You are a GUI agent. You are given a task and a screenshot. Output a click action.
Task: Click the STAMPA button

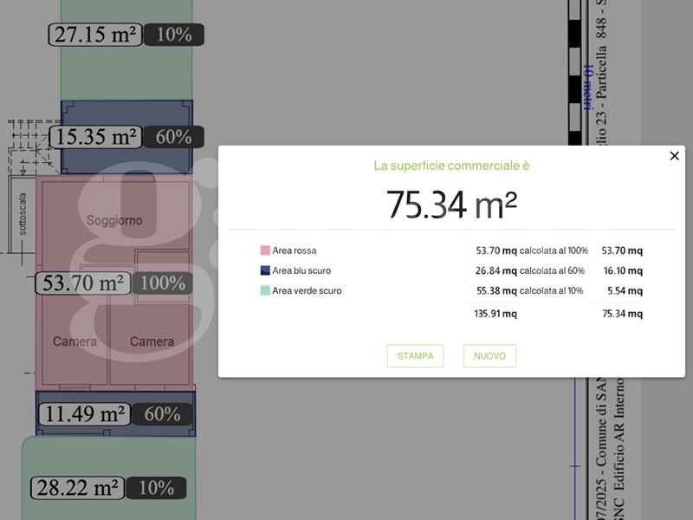tap(415, 356)
